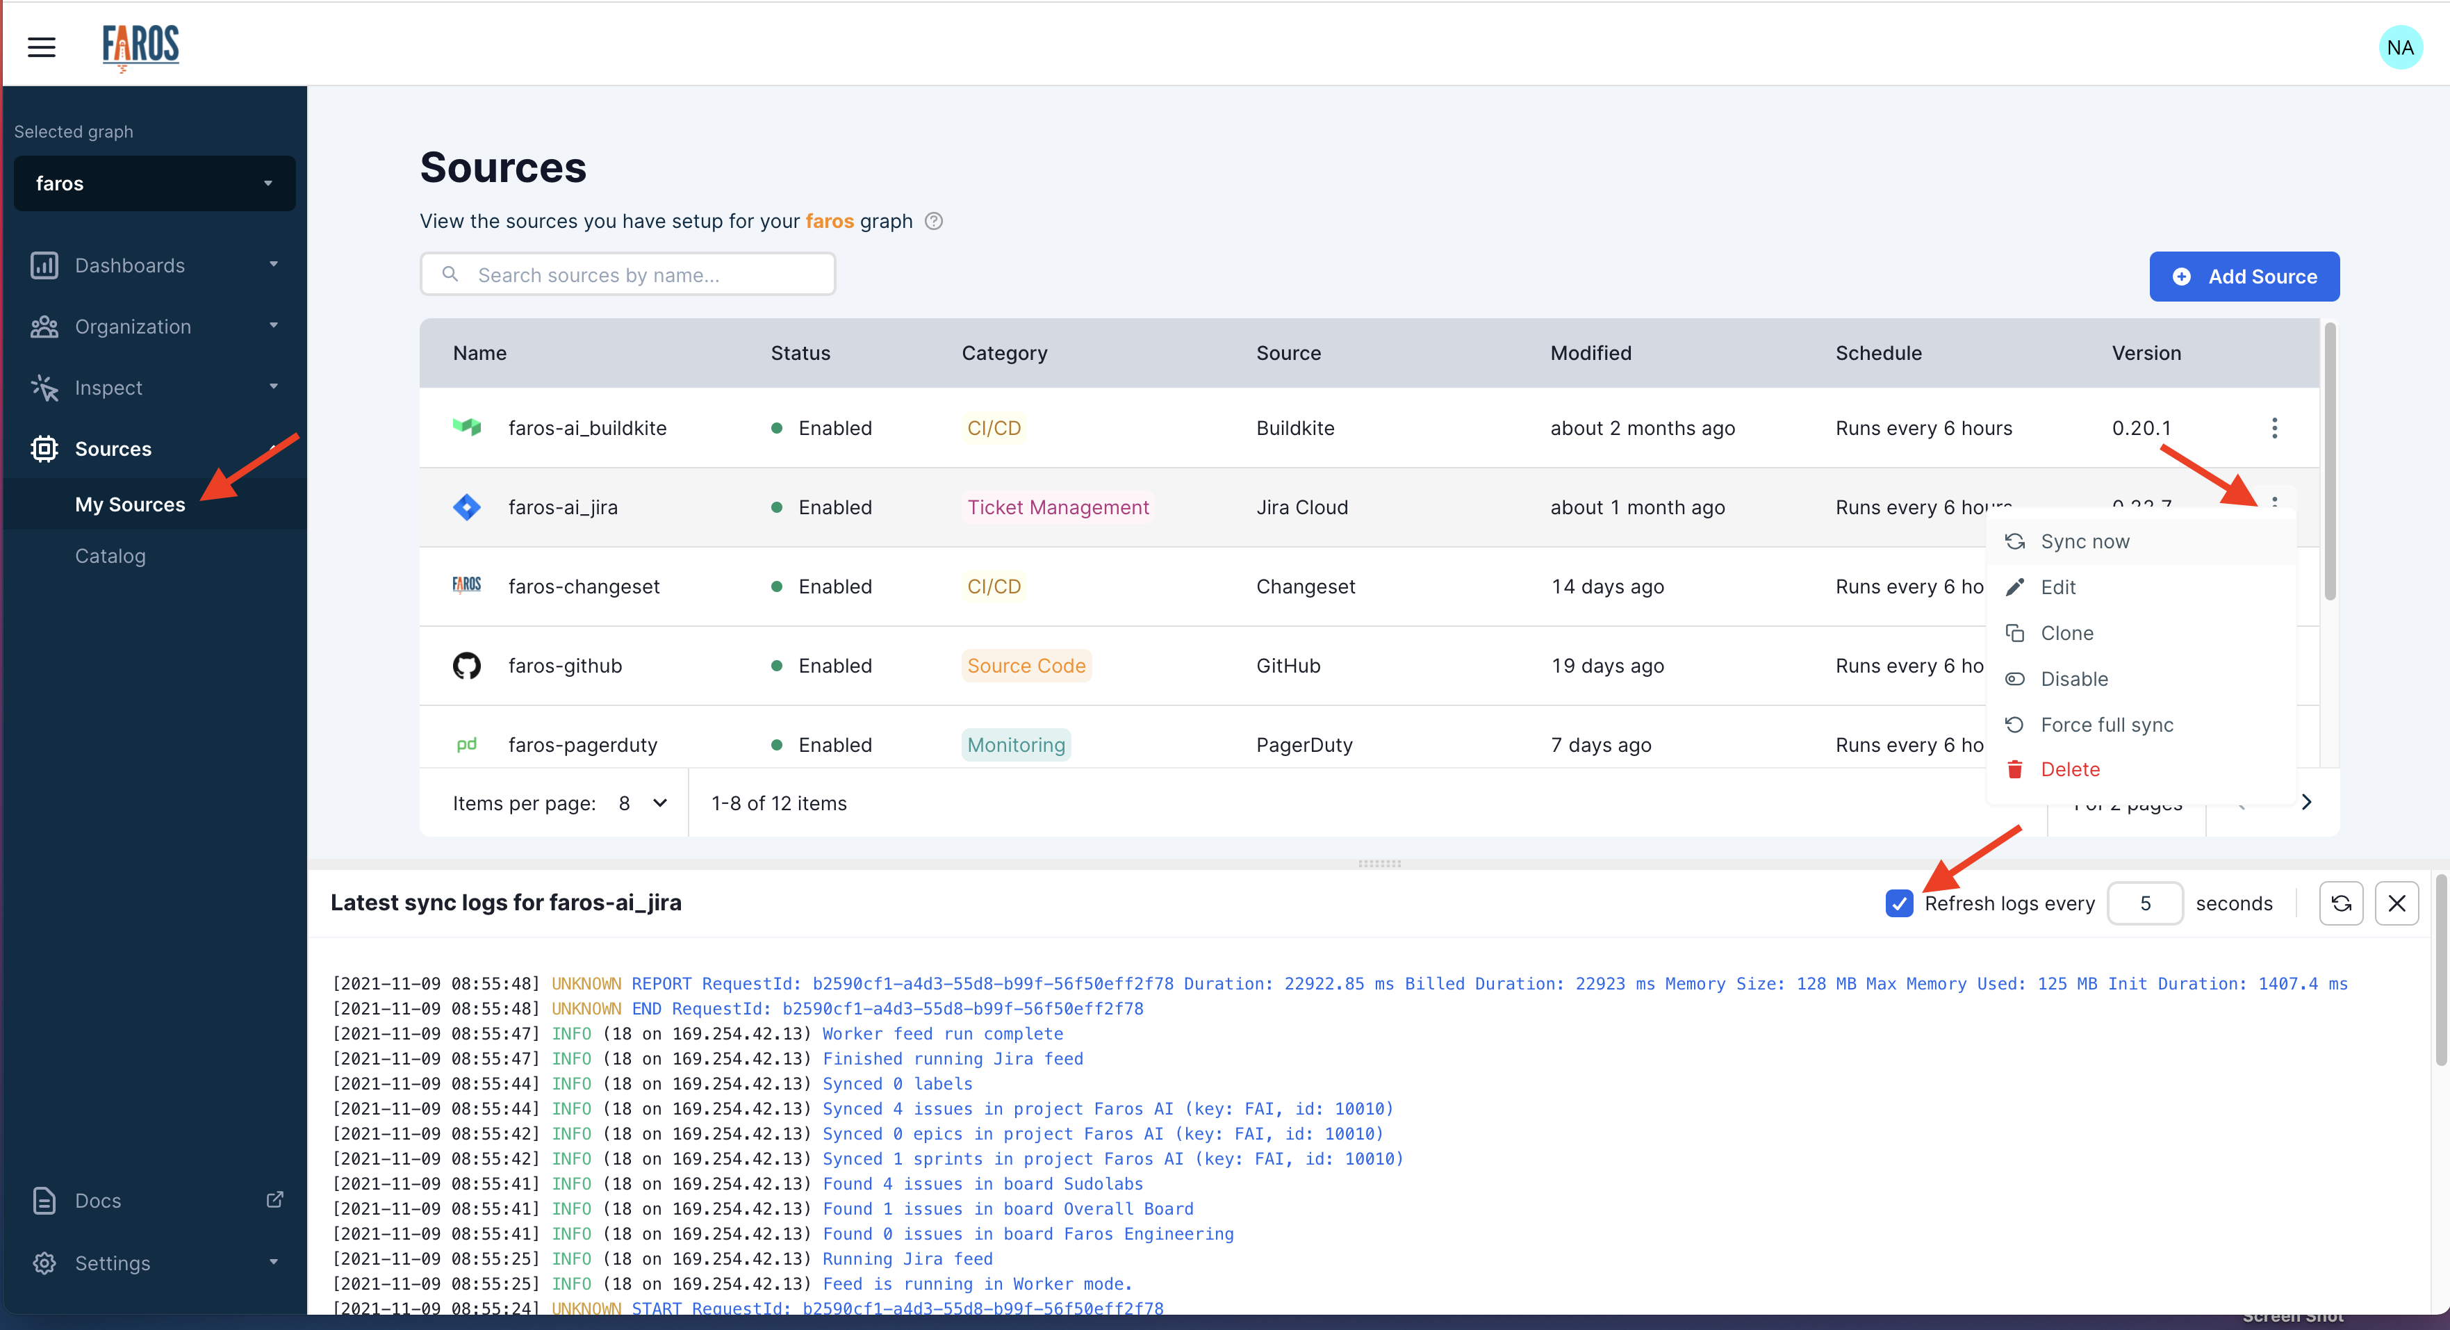
Task: Open Catalog in the sidebar
Action: click(x=110, y=557)
